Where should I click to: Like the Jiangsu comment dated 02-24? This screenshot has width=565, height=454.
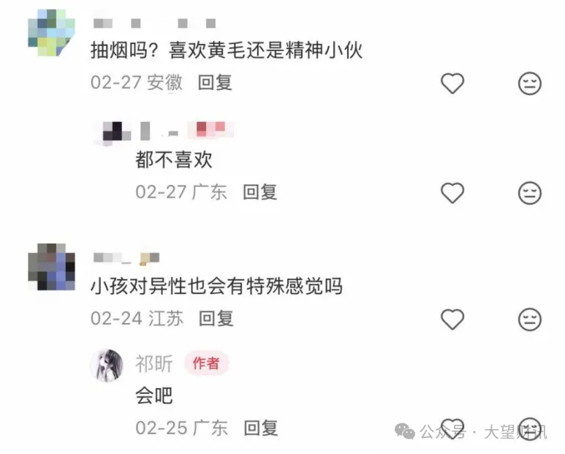(452, 319)
